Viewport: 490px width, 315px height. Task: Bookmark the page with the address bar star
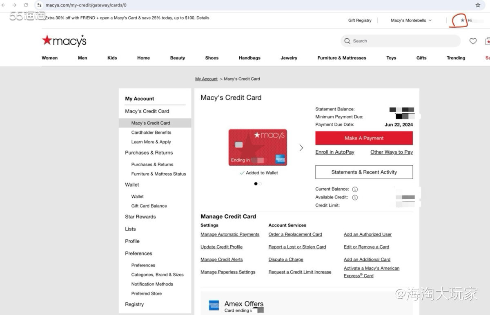(478, 6)
